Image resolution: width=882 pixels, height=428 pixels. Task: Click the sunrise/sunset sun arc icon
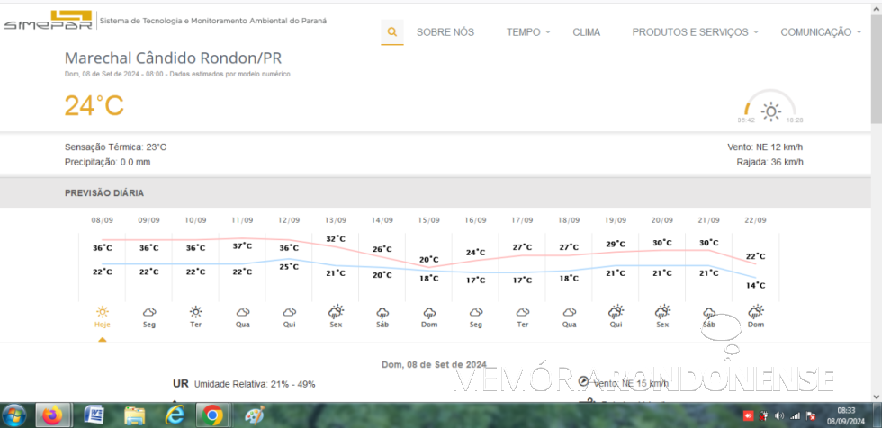coord(770,110)
